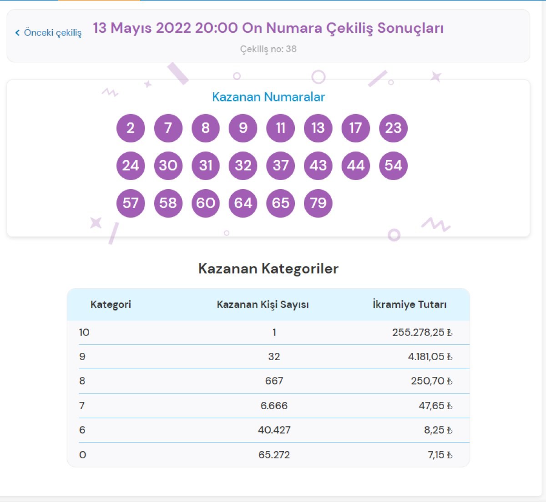Screen dimensions: 546x502
Task: Select category 10 cell in table
Action: (84, 332)
